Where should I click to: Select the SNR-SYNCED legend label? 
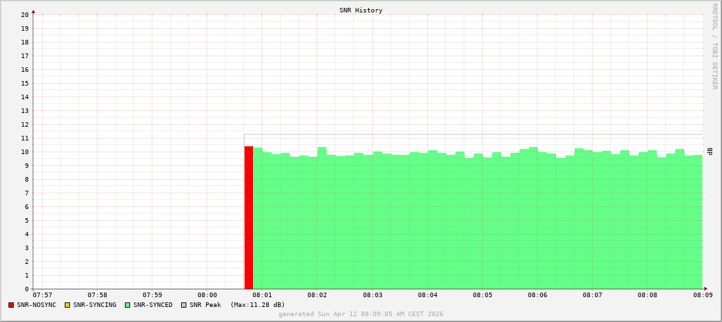[x=153, y=305]
